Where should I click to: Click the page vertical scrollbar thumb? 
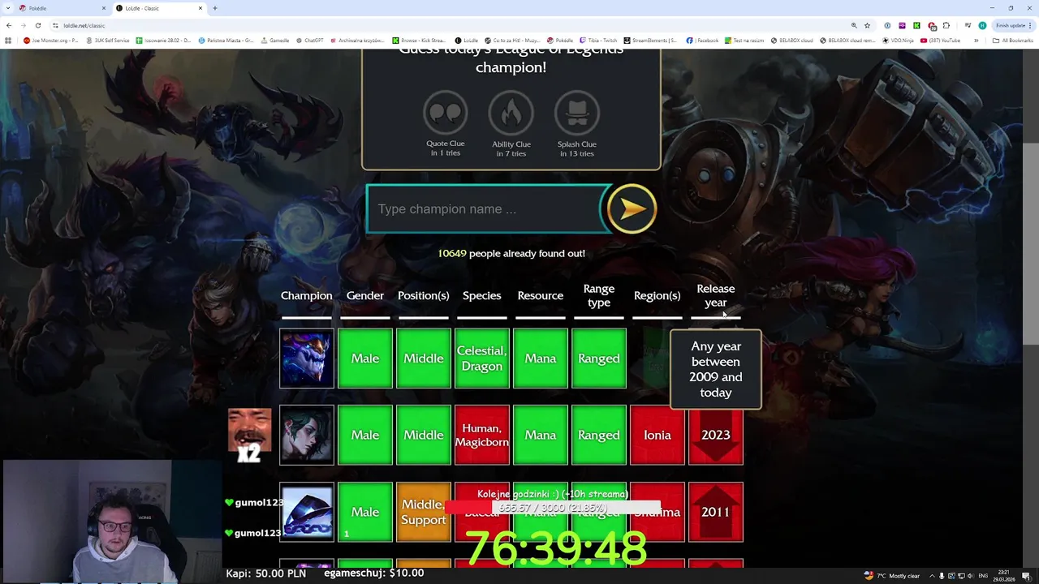(x=1031, y=243)
